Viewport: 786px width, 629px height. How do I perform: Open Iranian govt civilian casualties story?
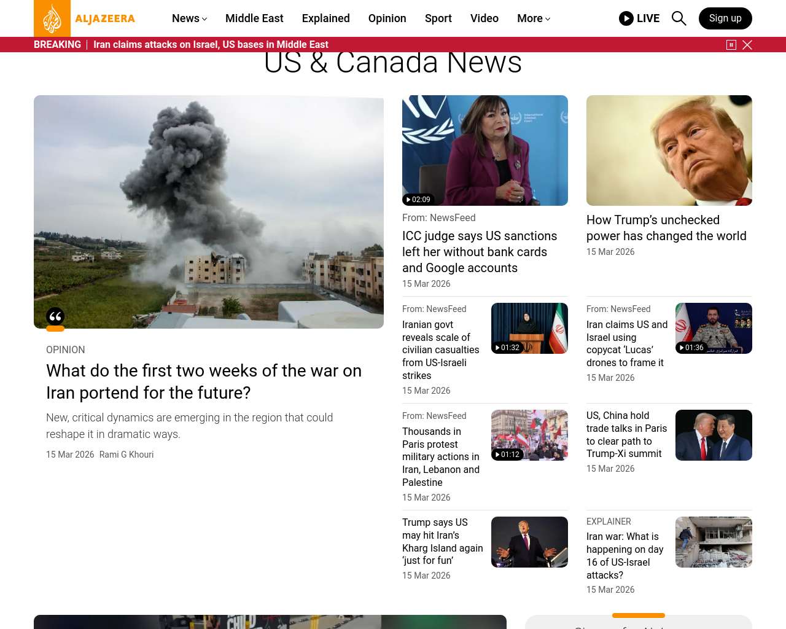(441, 350)
